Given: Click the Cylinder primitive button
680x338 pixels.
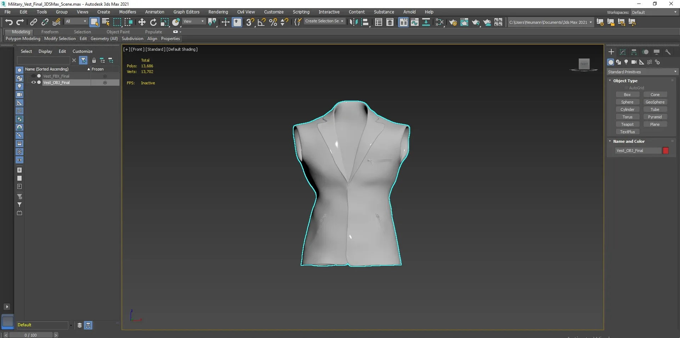Looking at the screenshot, I should 627,109.
